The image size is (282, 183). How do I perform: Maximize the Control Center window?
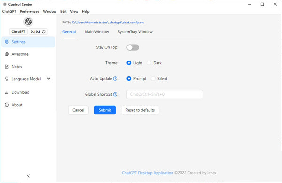[x=262, y=4]
